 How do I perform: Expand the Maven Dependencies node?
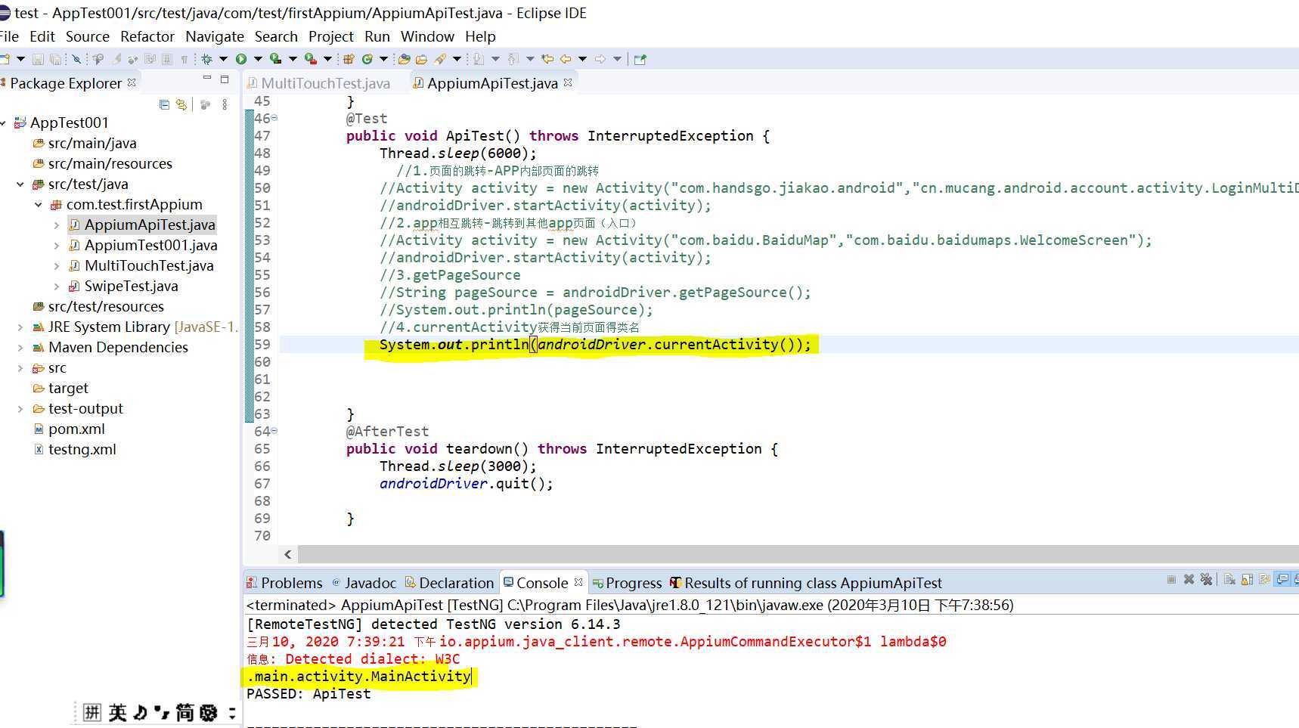click(20, 347)
